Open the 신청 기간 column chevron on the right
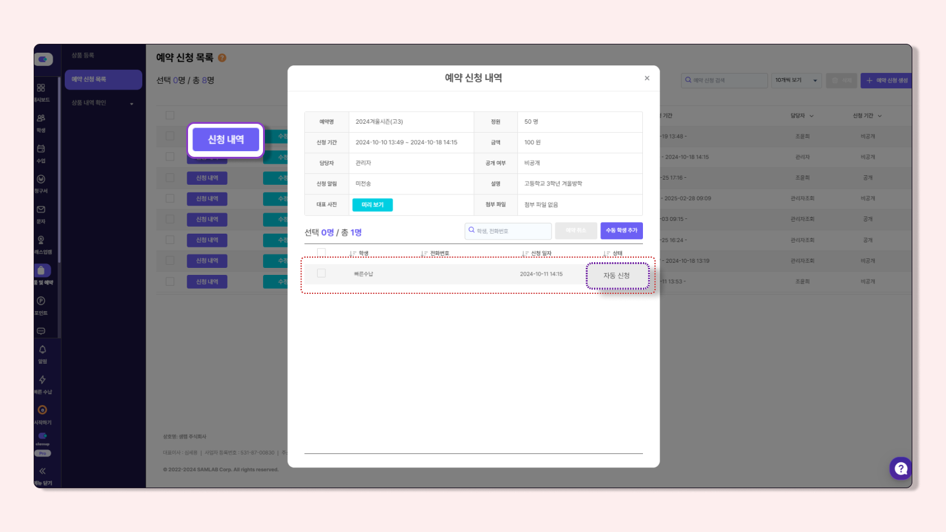This screenshot has width=946, height=532. 880,116
